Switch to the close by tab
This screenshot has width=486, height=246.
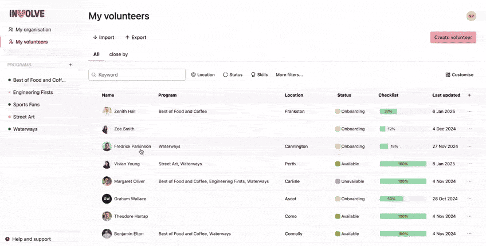pyautogui.click(x=118, y=54)
